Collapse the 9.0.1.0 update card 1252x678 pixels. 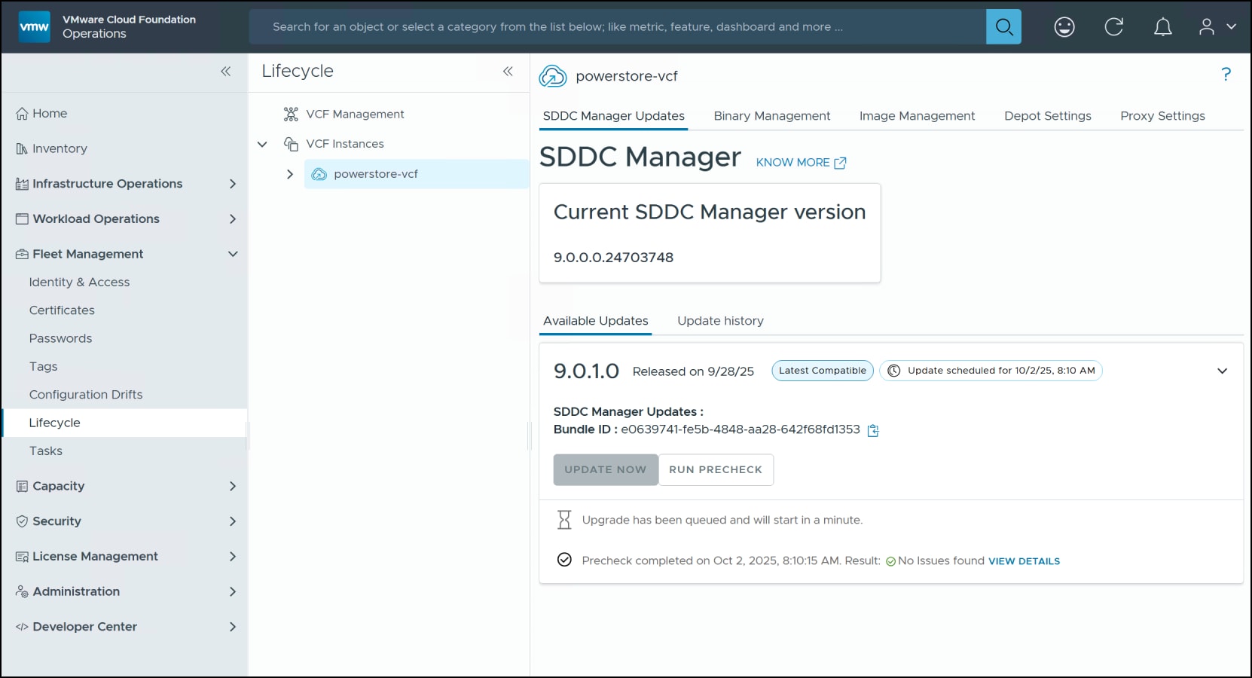pyautogui.click(x=1222, y=371)
